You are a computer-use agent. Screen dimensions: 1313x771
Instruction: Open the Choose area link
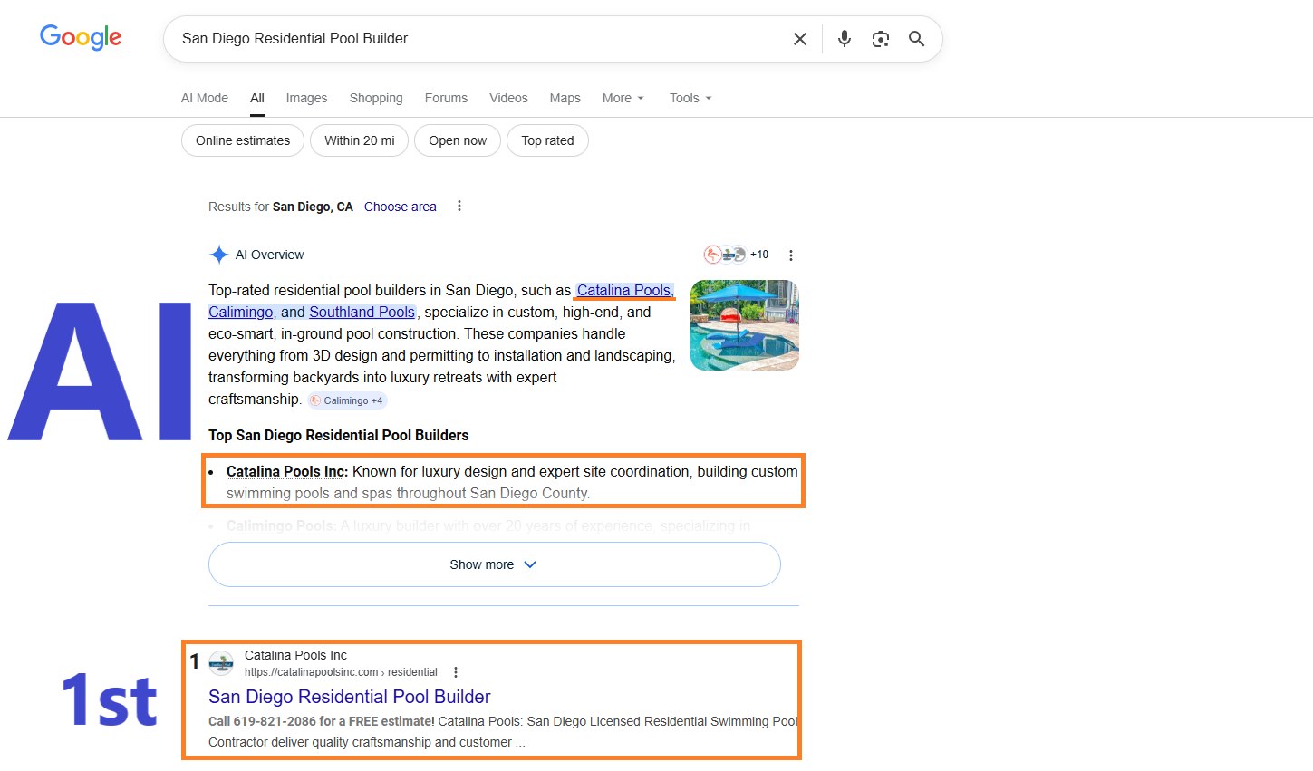point(401,207)
